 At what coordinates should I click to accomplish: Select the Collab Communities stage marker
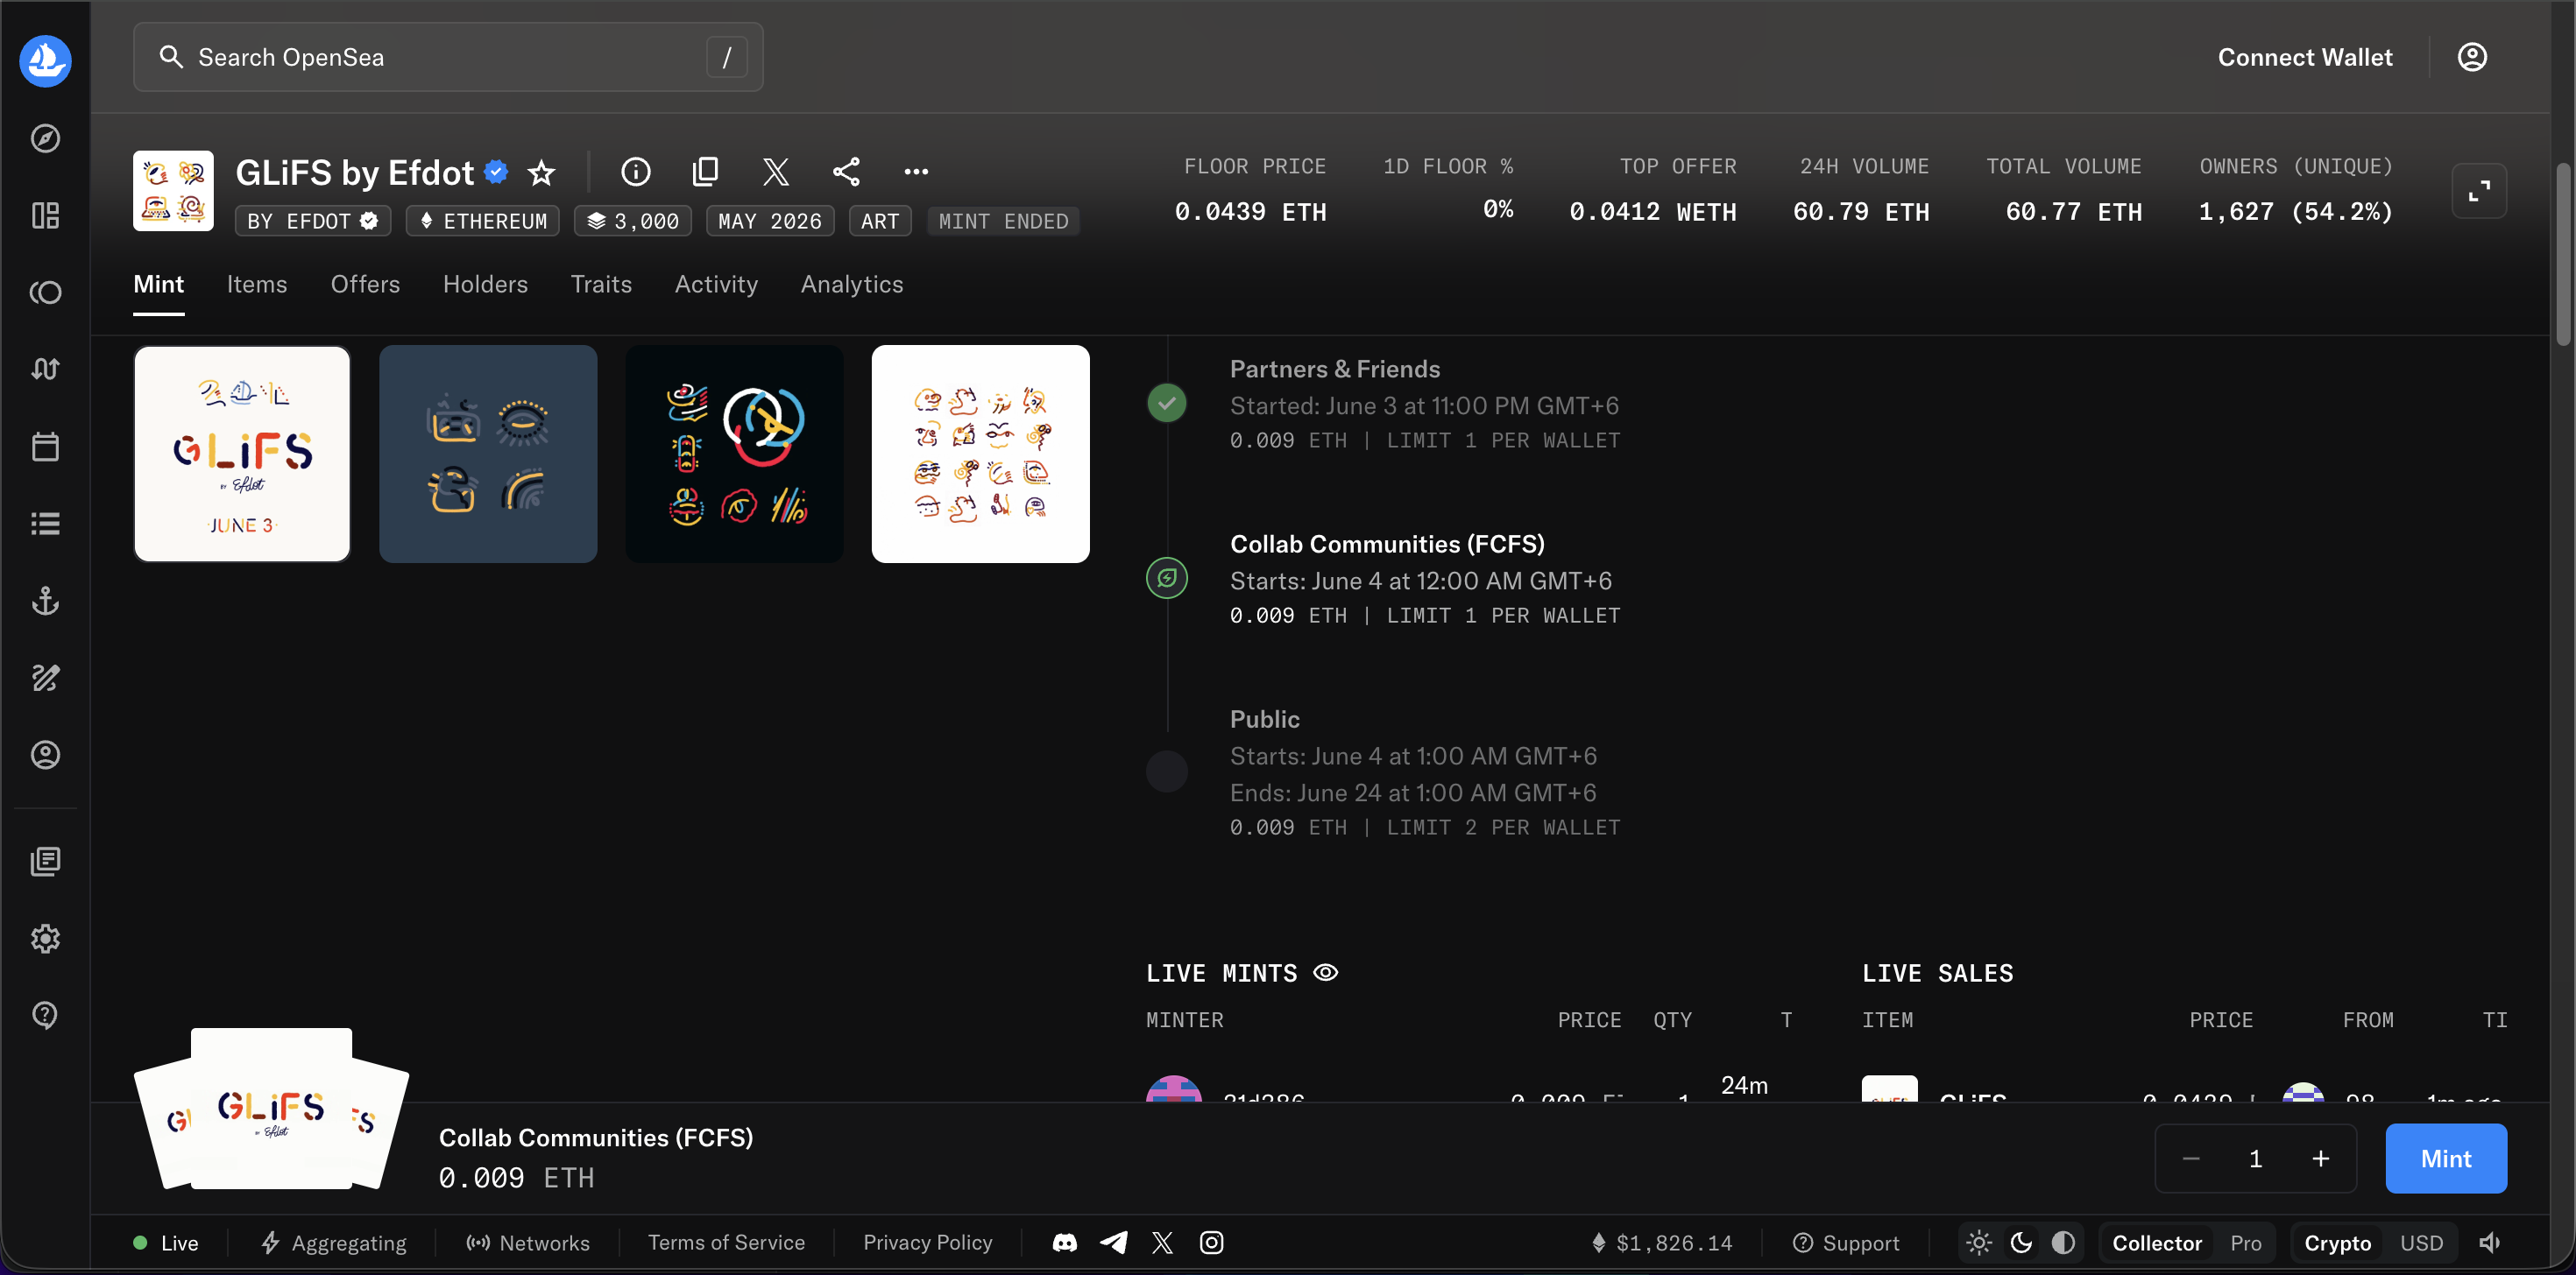click(x=1167, y=578)
